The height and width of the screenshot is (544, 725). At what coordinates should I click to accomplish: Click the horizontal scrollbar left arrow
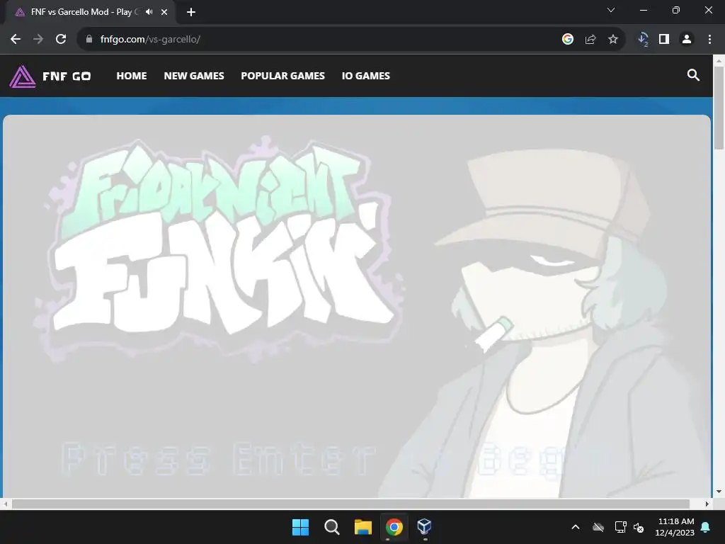point(6,504)
